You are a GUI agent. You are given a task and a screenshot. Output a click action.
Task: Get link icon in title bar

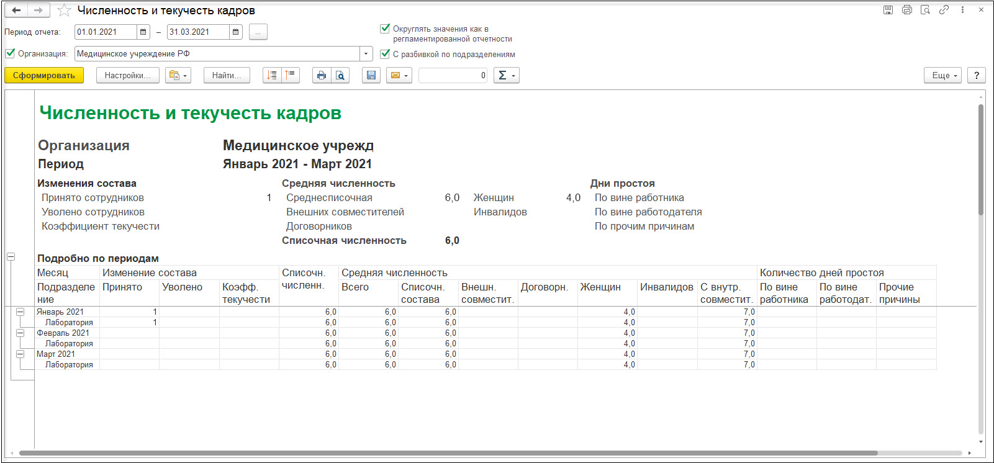pos(944,10)
